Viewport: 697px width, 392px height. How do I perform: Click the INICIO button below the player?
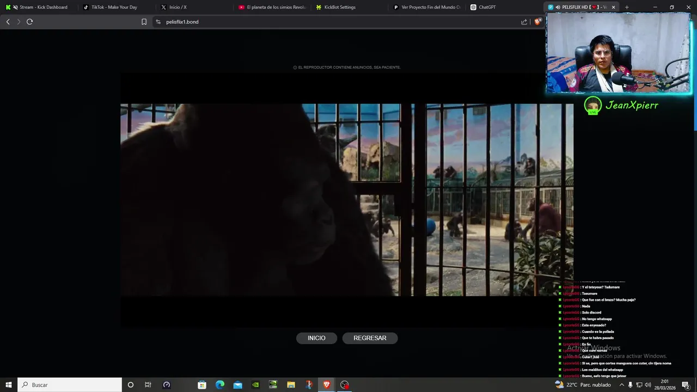coord(316,338)
